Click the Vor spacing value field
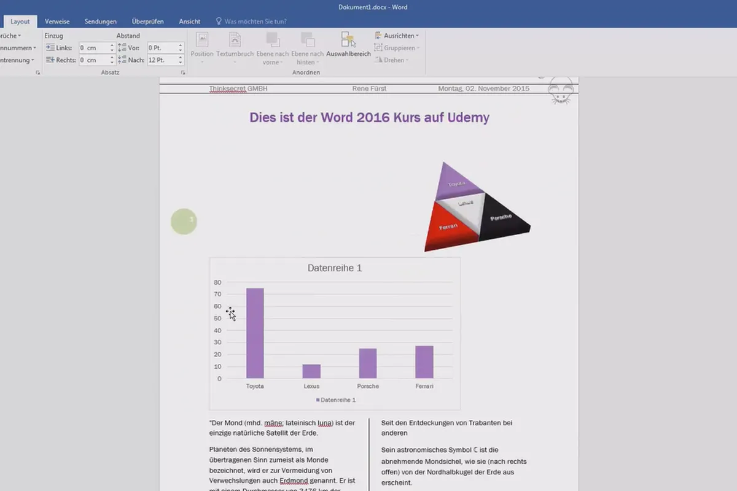The height and width of the screenshot is (491, 737). pos(162,48)
